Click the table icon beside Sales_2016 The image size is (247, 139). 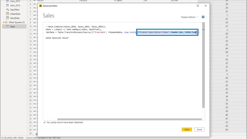(7, 5)
